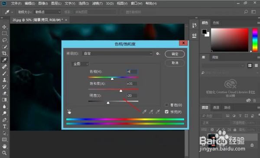260x158 pixels.
Task: Click the search icon in options bar
Action: (246, 12)
